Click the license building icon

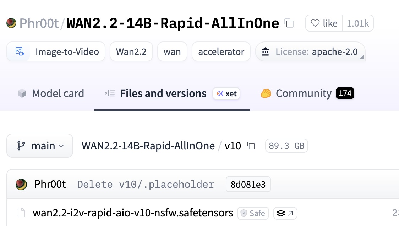(266, 52)
